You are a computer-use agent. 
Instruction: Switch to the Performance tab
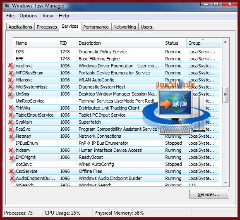coord(96,27)
